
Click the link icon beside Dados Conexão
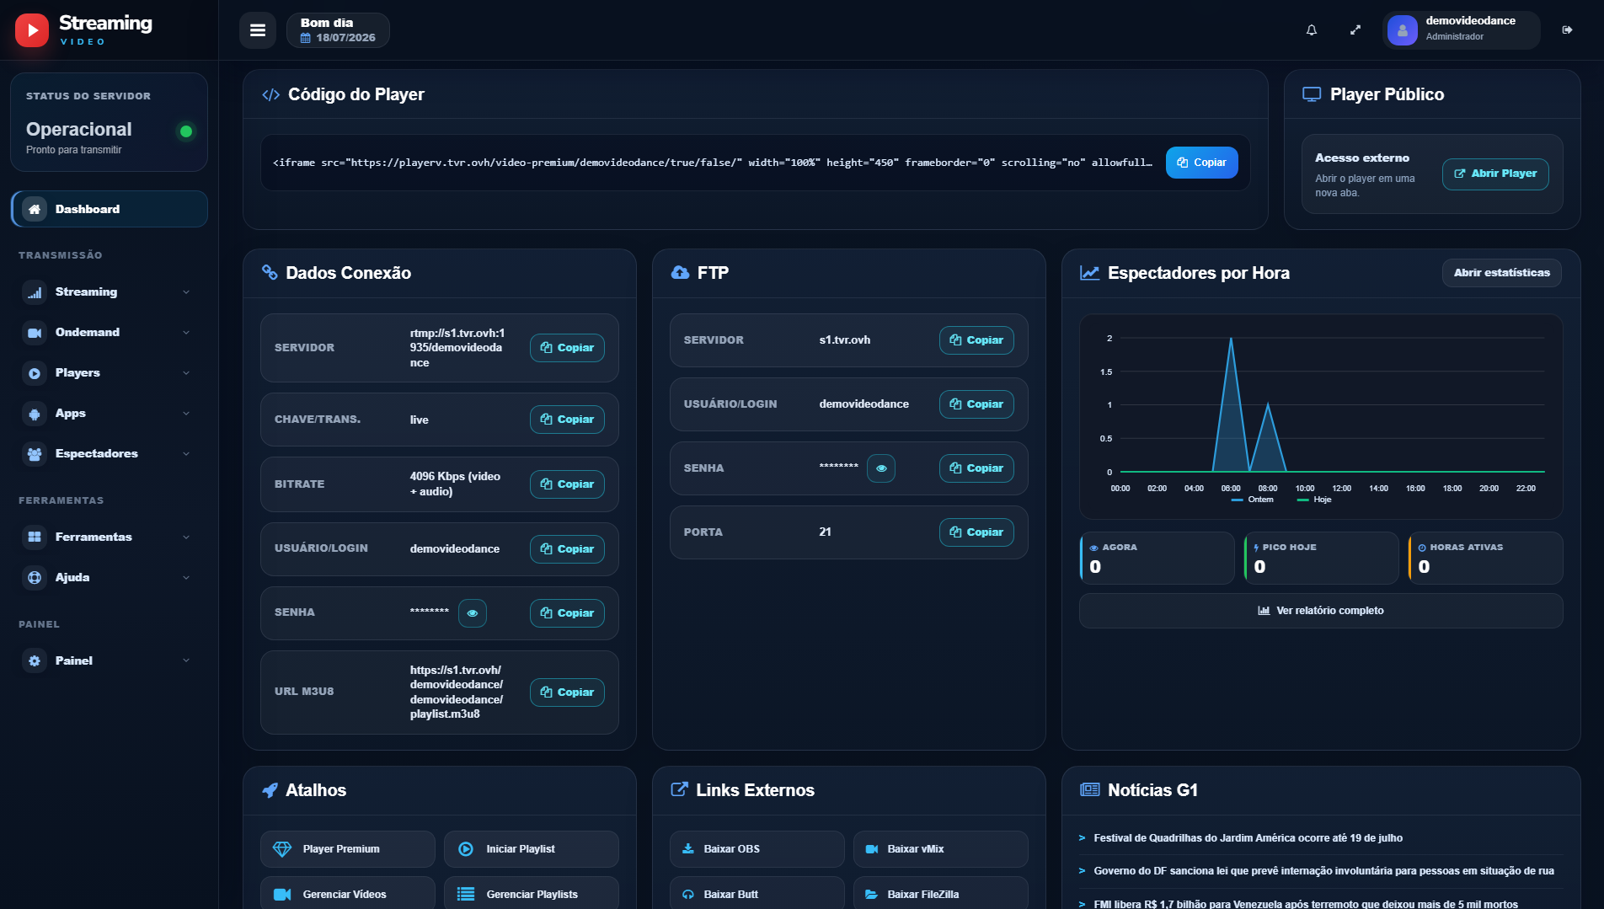(270, 272)
